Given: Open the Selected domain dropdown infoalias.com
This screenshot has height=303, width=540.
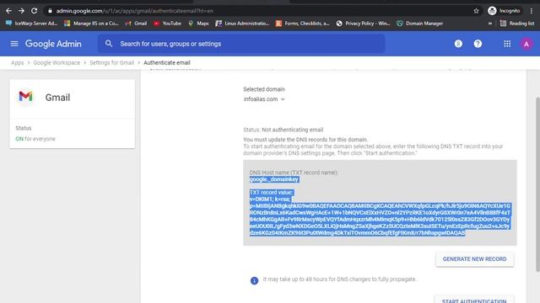Looking at the screenshot, I should 264,99.
